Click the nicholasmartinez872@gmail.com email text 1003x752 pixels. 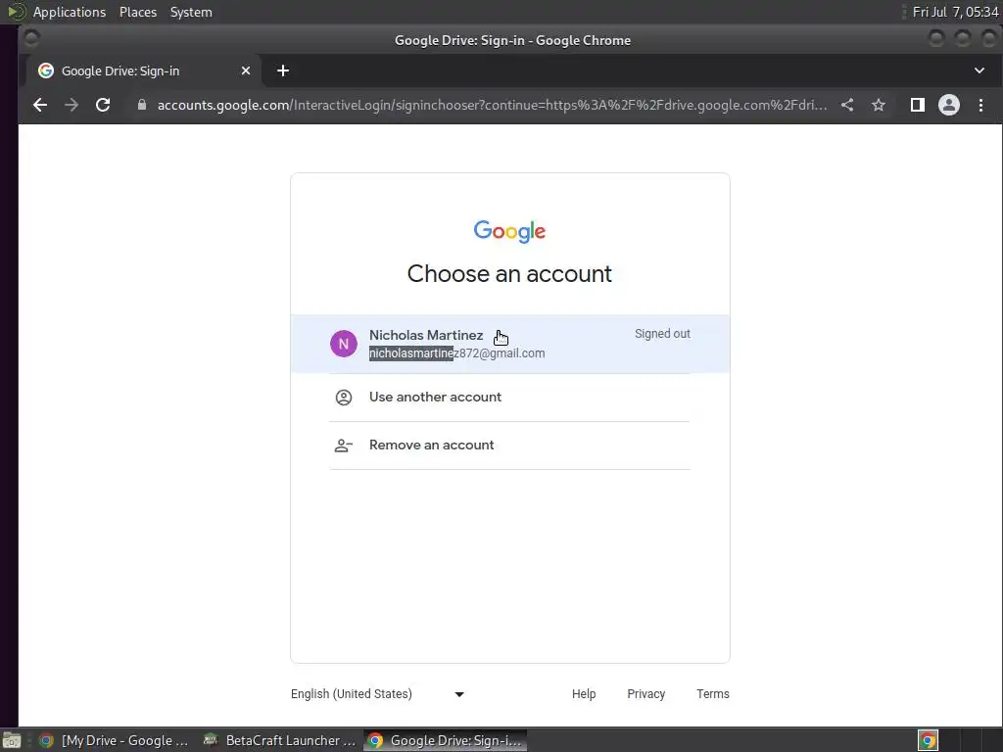click(456, 352)
